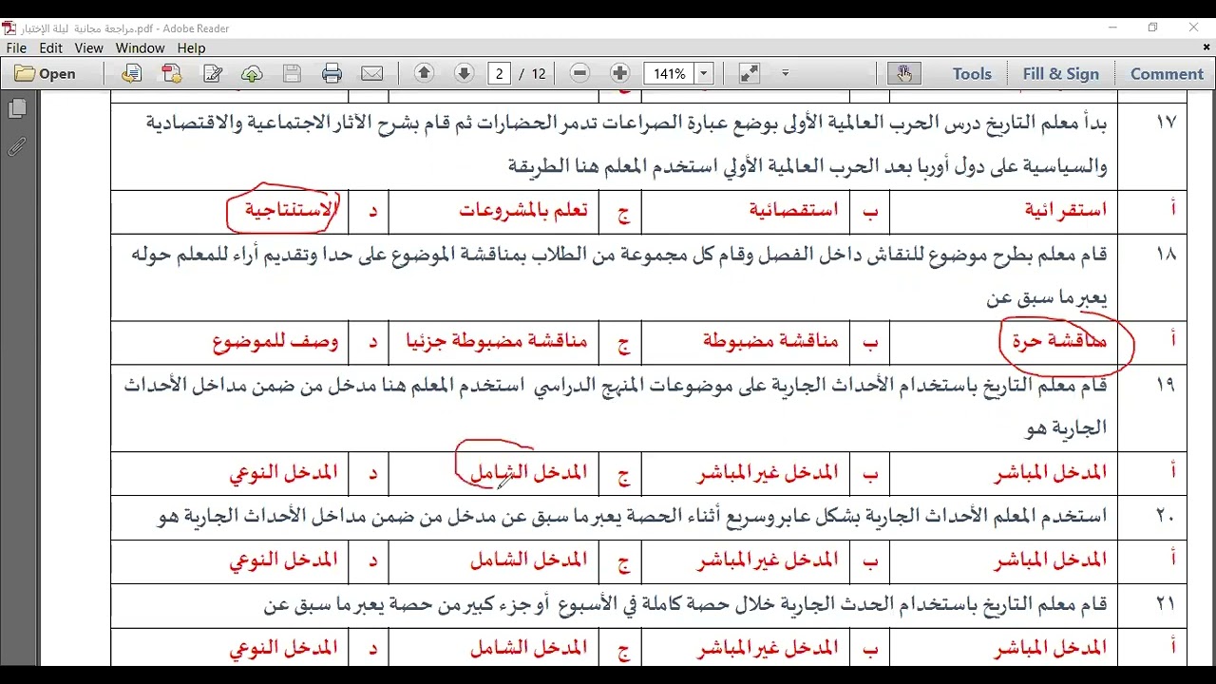Click answer المدخل النوعي in question 20
The height and width of the screenshot is (684, 1216).
(x=283, y=560)
